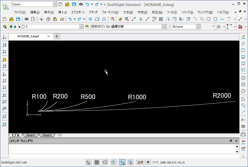Toggle the layer 0 lock icon
The image size is (248, 167).
tap(19, 27)
